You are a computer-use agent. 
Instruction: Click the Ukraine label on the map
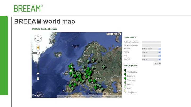coord(98,78)
